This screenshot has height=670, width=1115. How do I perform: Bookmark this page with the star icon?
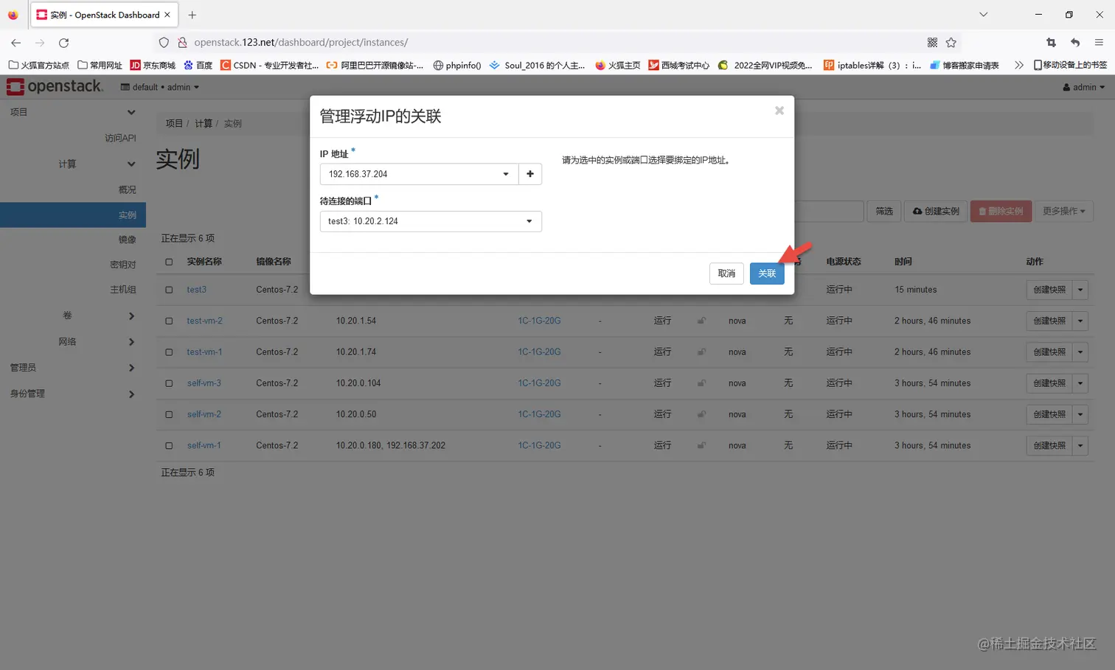click(951, 43)
